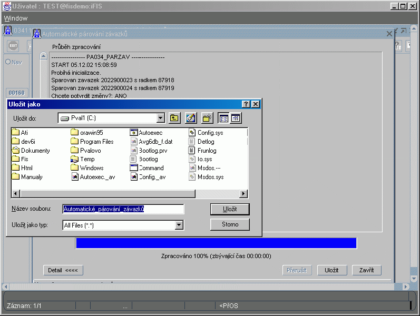Go up one folder level icon
Viewport: 420px width, 316px height.
tap(174, 118)
